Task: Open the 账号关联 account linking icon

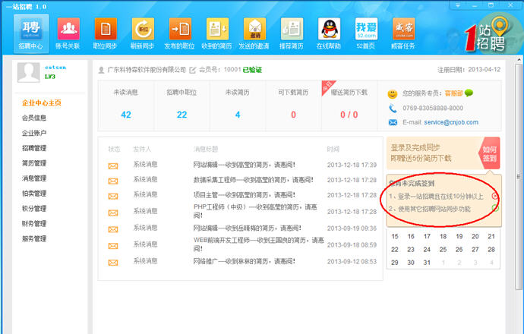Action: (x=68, y=33)
